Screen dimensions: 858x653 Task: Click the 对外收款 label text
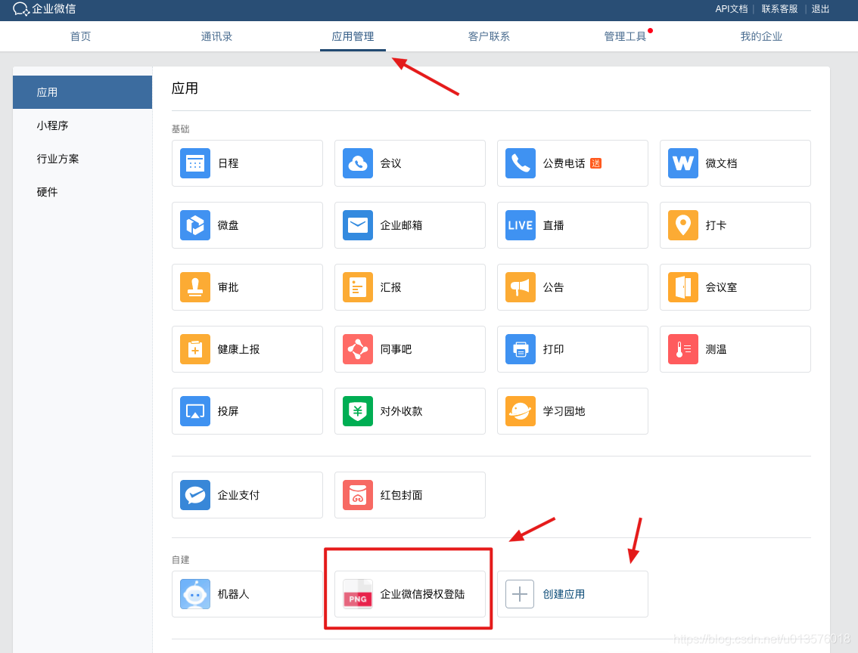401,411
